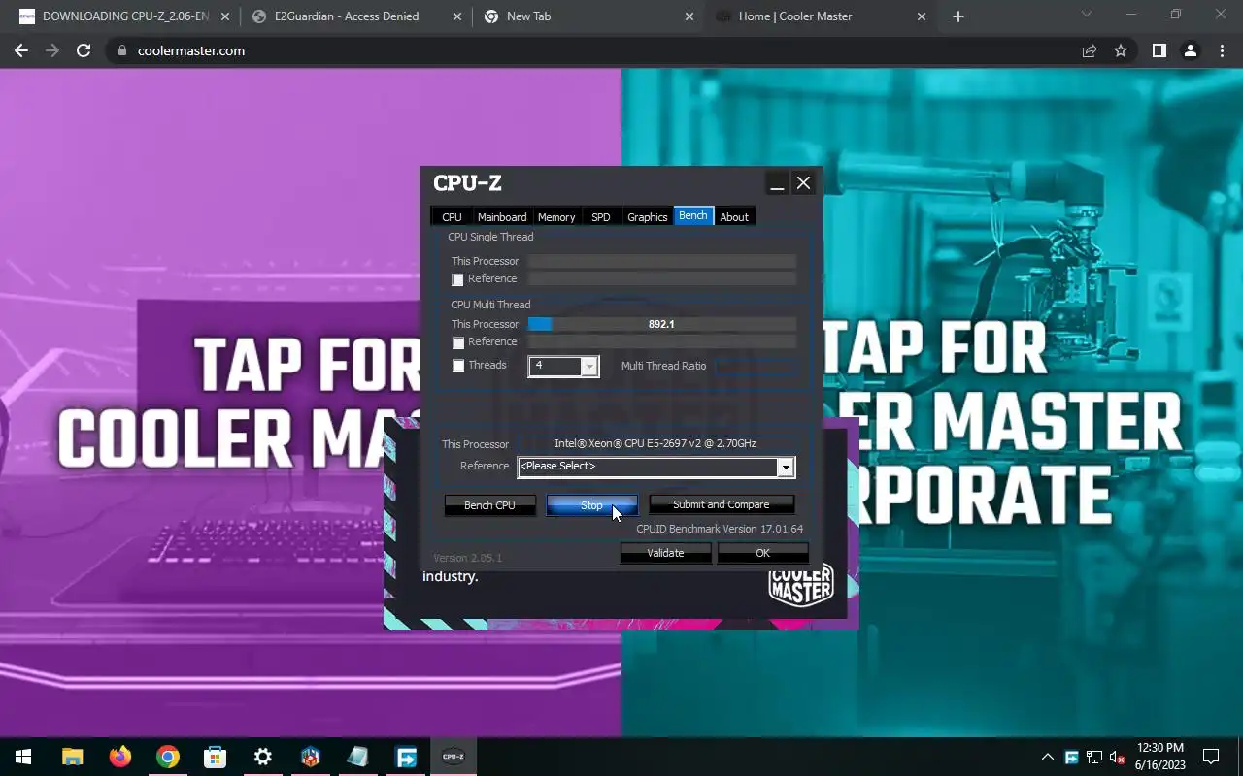Open Chrome tab search chevron
Image resolution: width=1243 pixels, height=776 pixels.
1087,15
